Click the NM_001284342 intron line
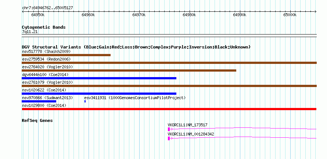Viewport: 327px width, 159px height. 243,137
